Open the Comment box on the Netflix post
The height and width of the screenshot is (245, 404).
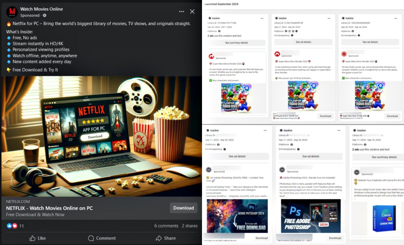[x=102, y=238]
